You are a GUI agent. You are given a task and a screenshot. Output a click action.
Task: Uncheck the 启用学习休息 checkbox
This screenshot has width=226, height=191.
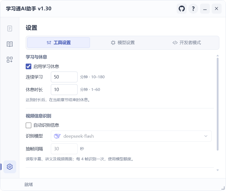29,66
